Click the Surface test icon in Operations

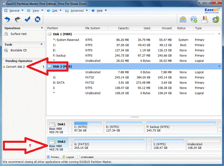pyautogui.click(x=6, y=34)
